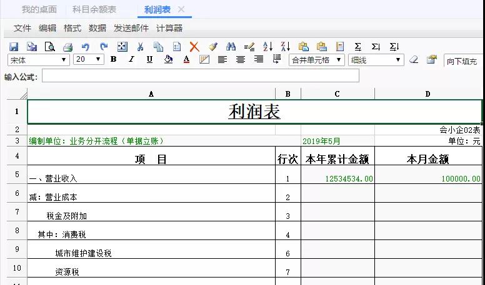Click the binoculars Find icon
Image resolution: width=485 pixels, height=285 pixels.
click(x=231, y=47)
